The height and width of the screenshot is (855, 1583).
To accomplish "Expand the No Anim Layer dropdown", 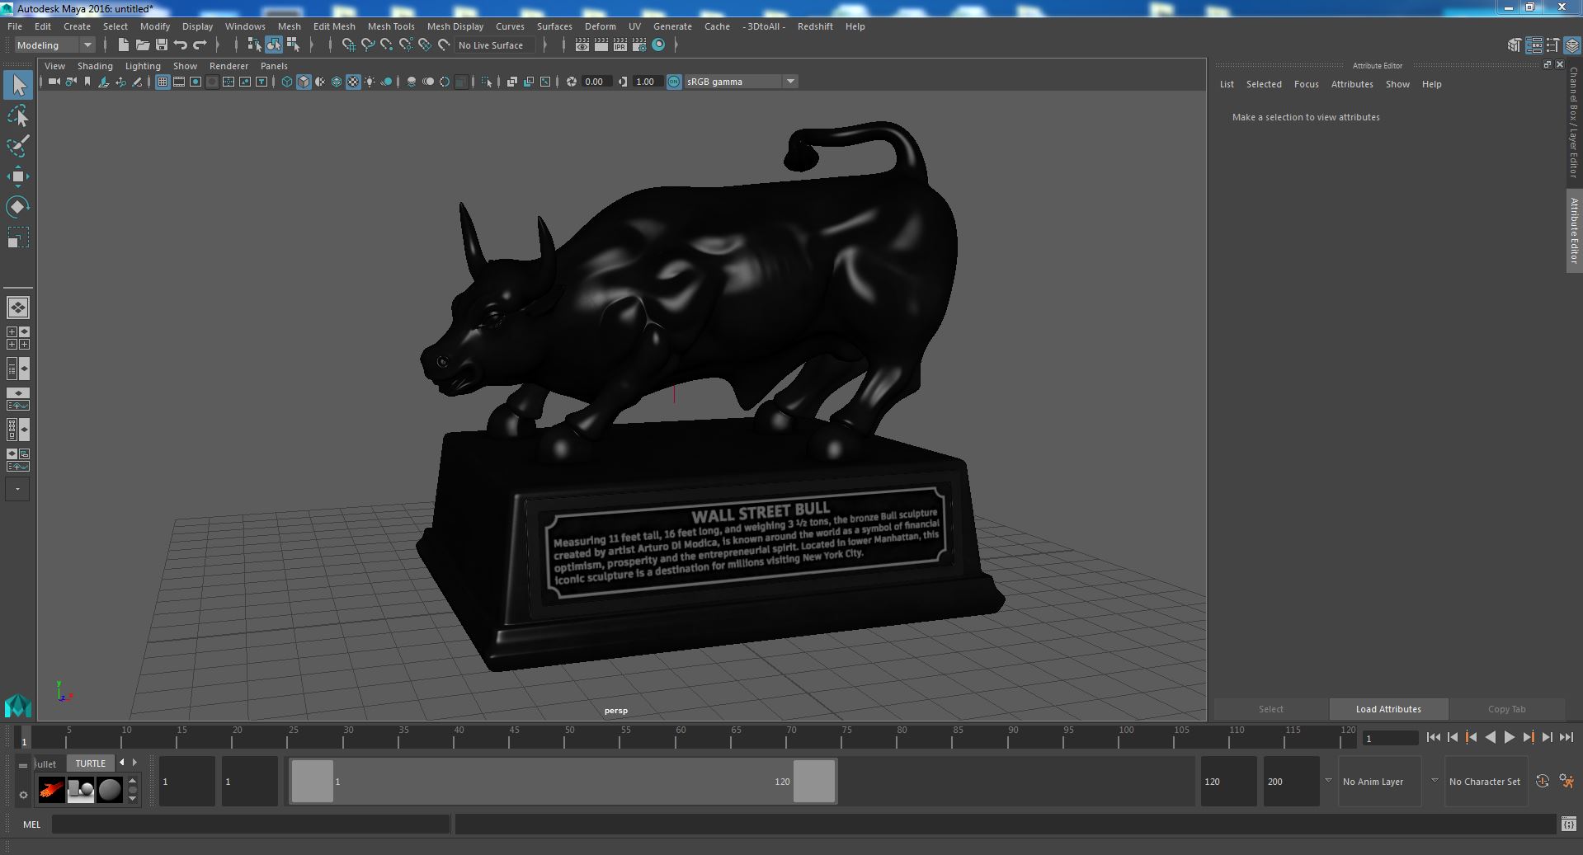I will click(1328, 781).
